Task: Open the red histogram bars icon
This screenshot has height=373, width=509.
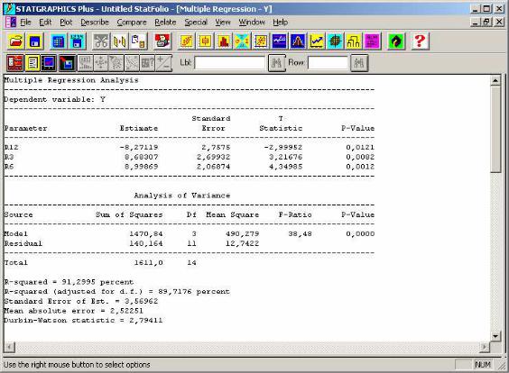Action: 224,41
